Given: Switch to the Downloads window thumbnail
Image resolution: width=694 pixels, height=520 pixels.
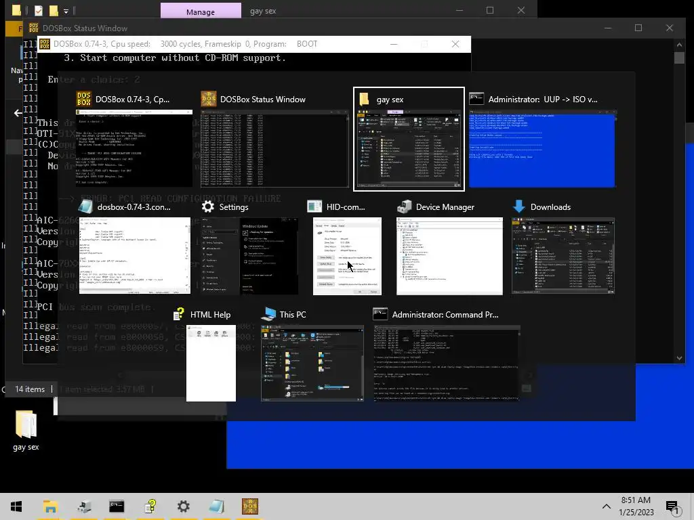Looking at the screenshot, I should pyautogui.click(x=563, y=255).
